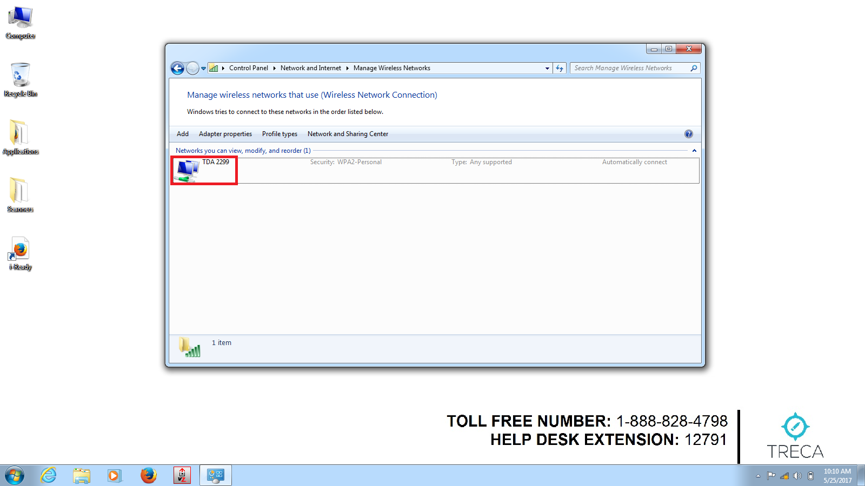Click the network signal tray icon
The height and width of the screenshot is (486, 865).
point(784,476)
